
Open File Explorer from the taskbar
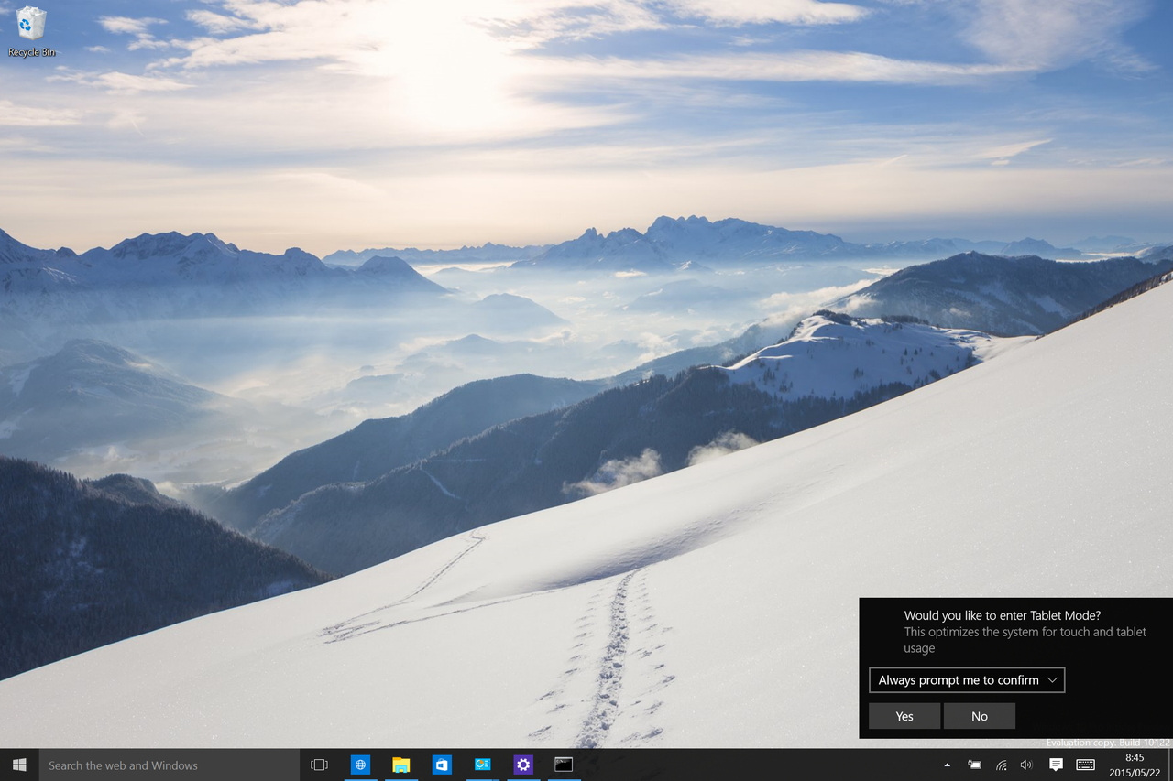point(400,765)
